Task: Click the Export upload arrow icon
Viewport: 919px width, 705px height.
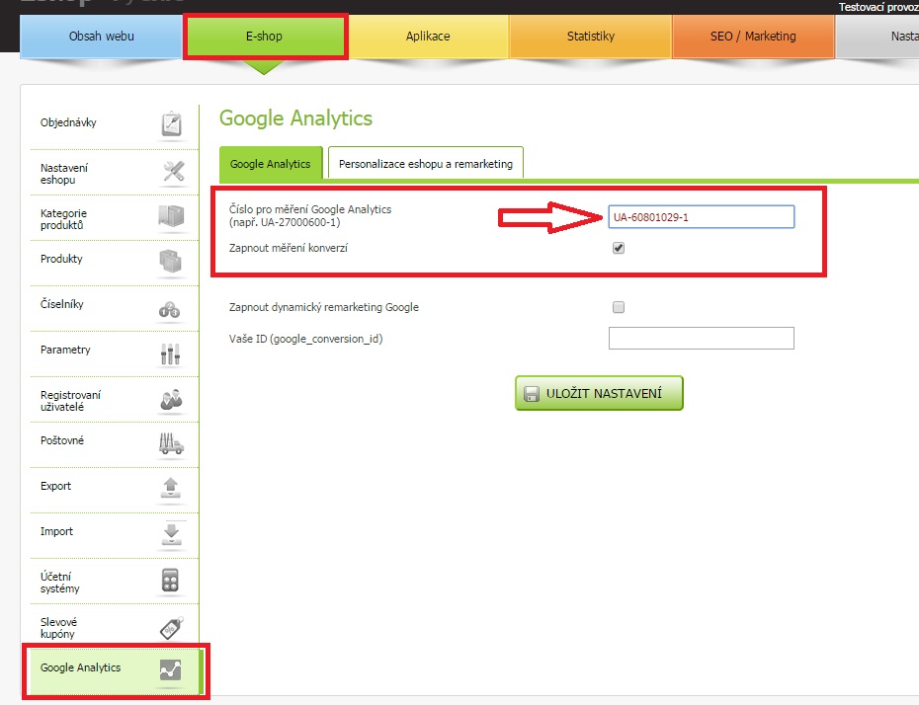Action: pyautogui.click(x=171, y=488)
